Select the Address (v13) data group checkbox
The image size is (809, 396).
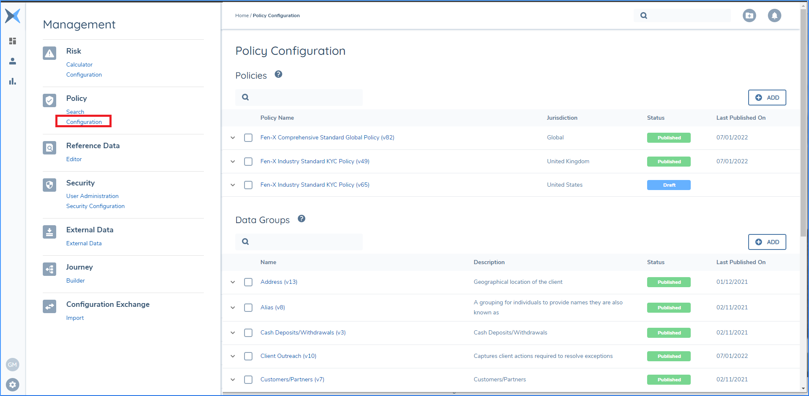(248, 282)
